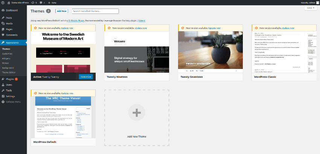Image resolution: width=320 pixels, height=154 pixels.
Task: Open the Widgets submenu item
Action: click(x=6, y=58)
